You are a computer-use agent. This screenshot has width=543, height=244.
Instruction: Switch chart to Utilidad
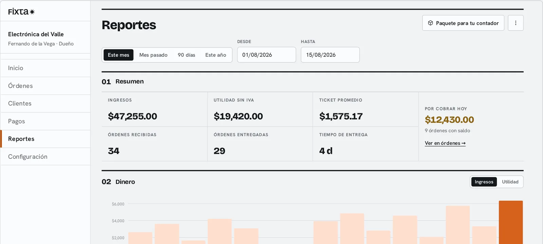(x=510, y=182)
